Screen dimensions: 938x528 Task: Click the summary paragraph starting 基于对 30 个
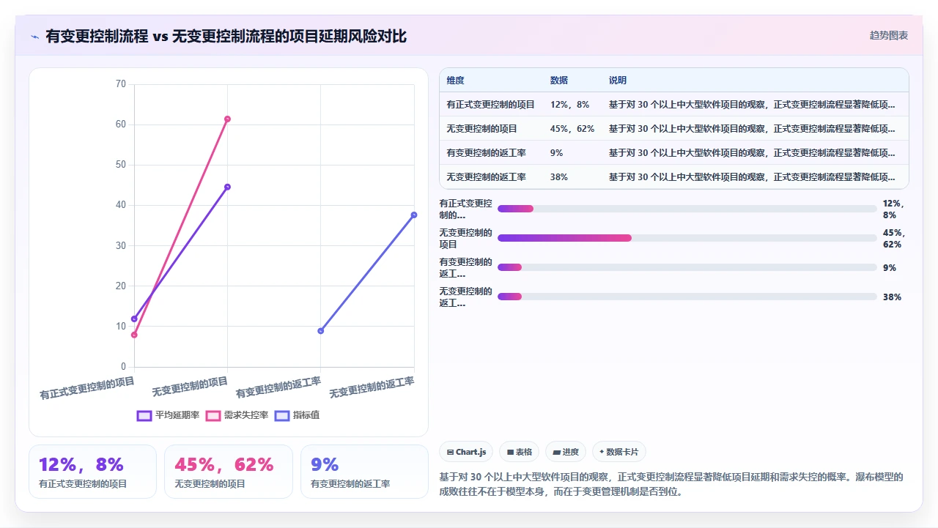coord(671,484)
